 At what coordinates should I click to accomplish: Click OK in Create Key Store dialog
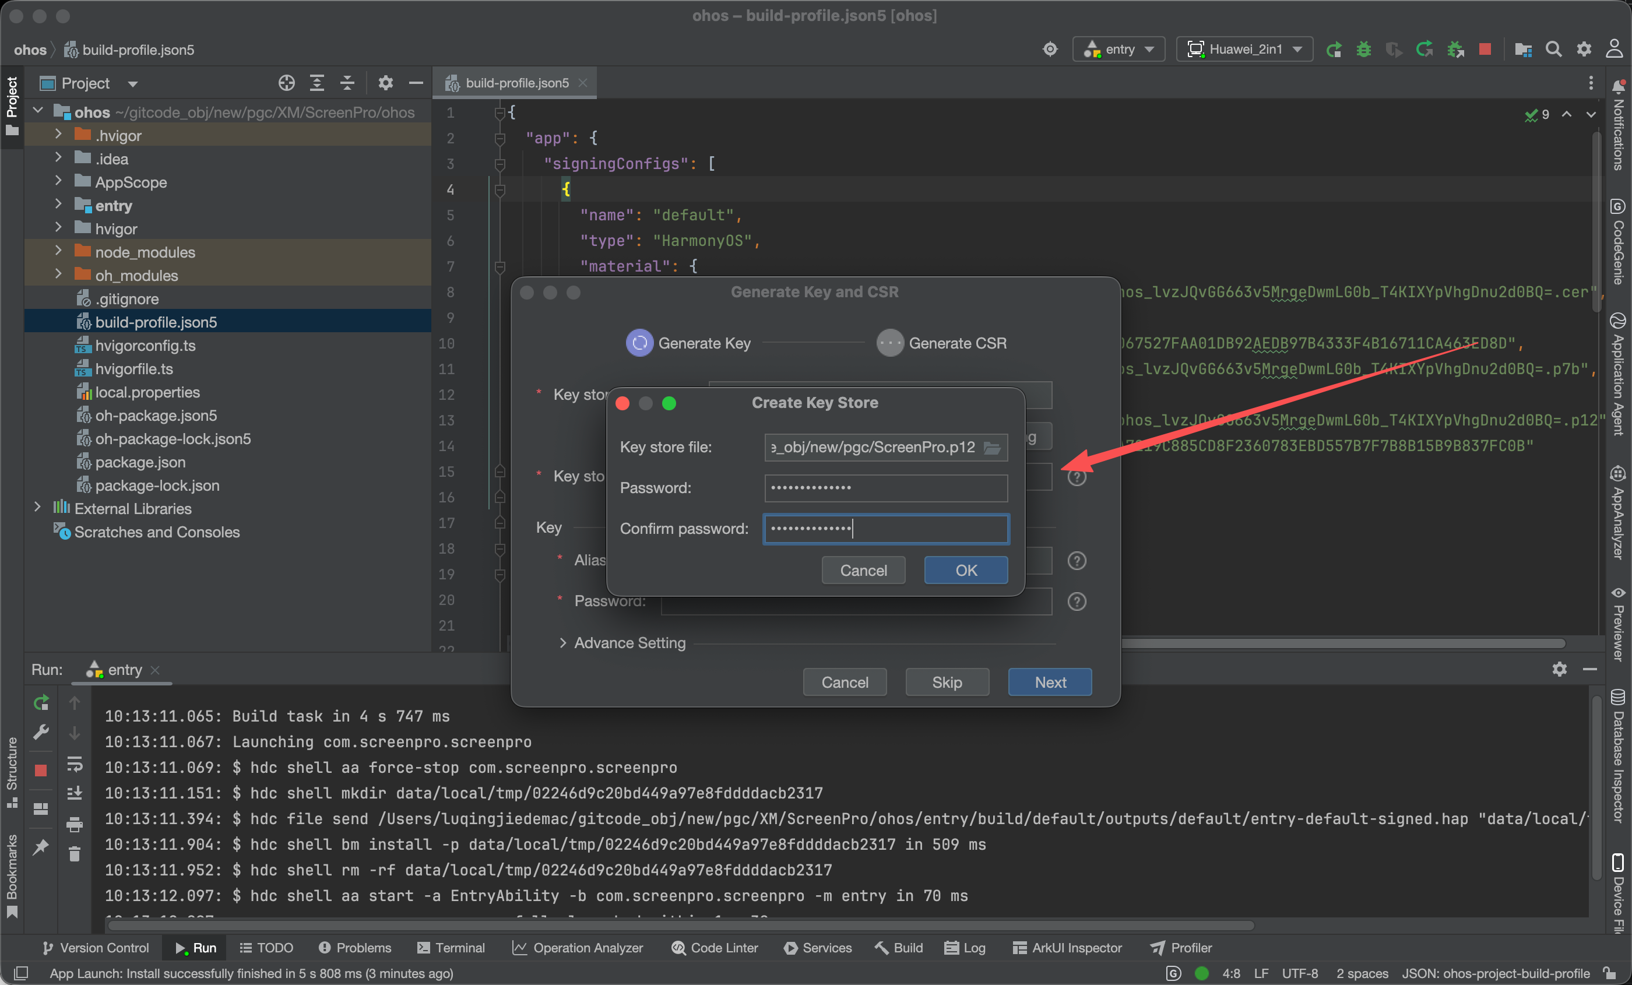point(966,571)
